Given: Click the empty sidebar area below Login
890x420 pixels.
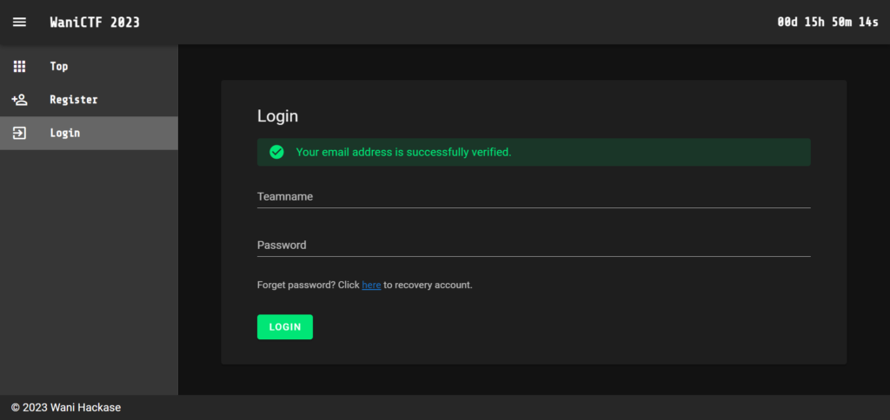Looking at the screenshot, I should click(x=89, y=269).
